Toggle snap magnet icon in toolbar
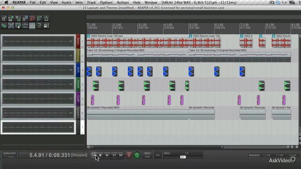Viewport: 301px width, 169px height. 39,25
